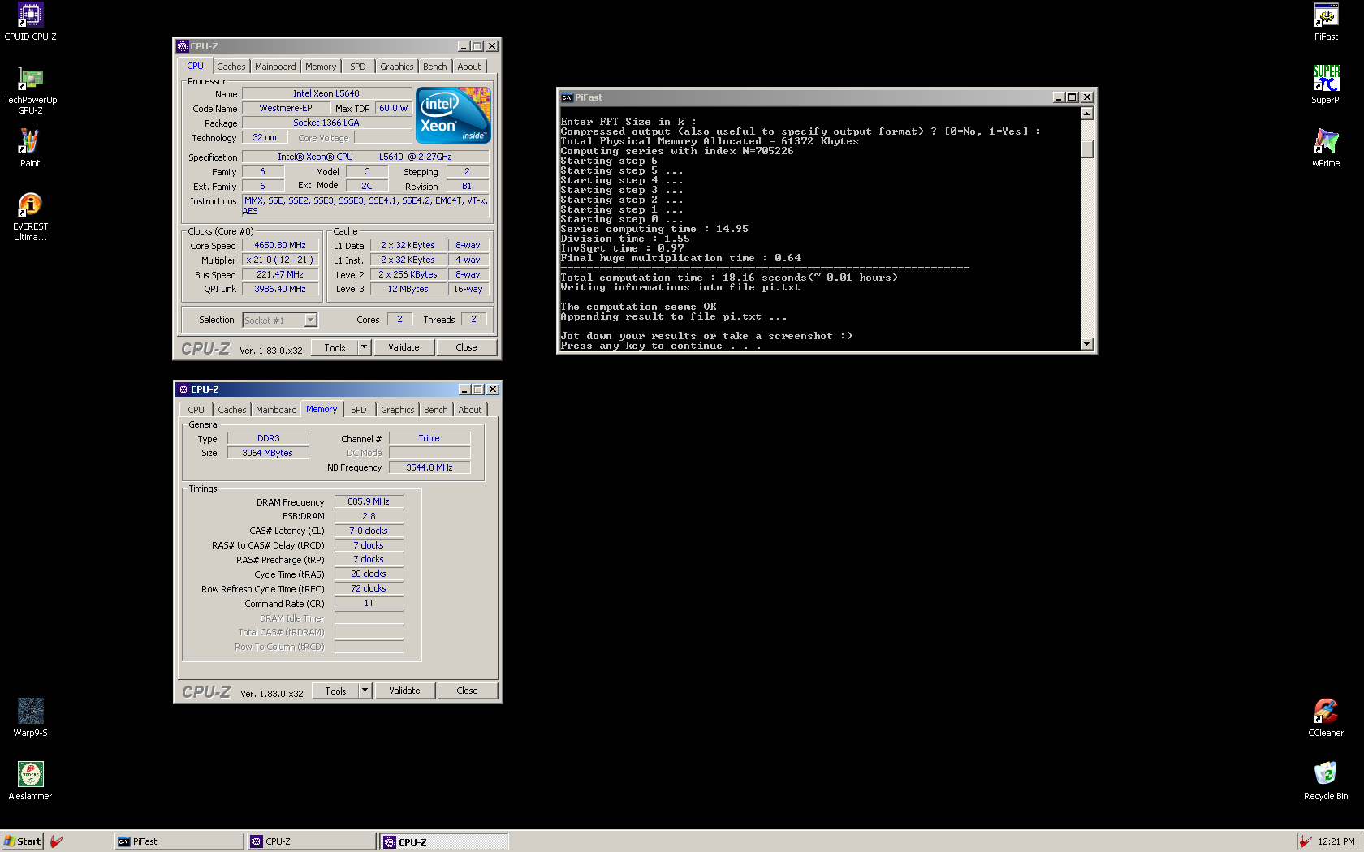Open Mainboard tab in upper CPU-Z window
This screenshot has width=1364, height=852.
275,67
